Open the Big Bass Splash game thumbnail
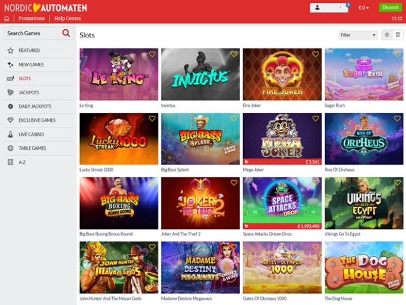Image resolution: width=406 pixels, height=305 pixels. tap(200, 139)
